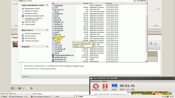Click the WoTLauncher.cfg file icon

coord(53,59)
